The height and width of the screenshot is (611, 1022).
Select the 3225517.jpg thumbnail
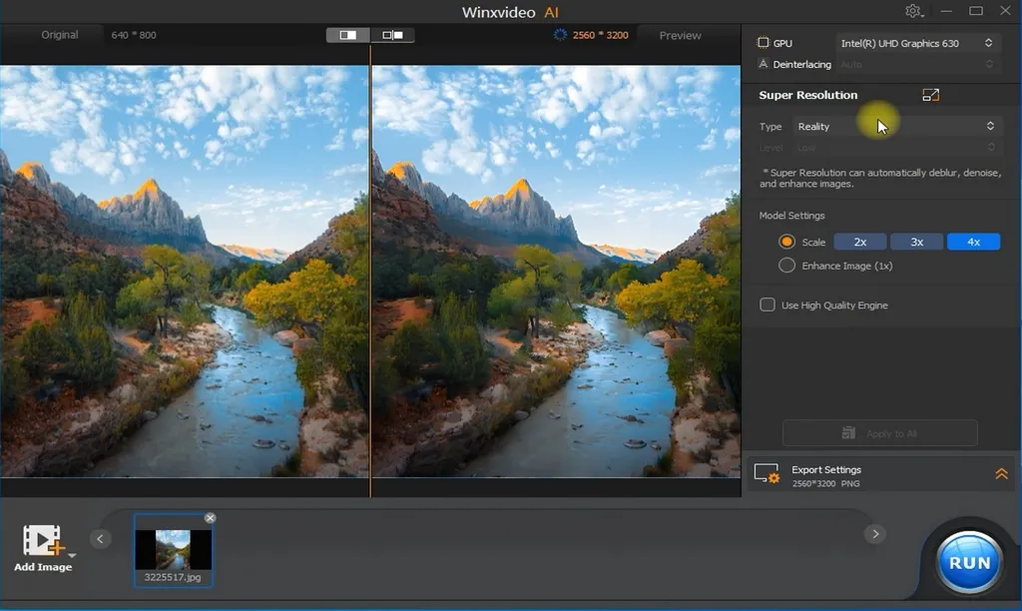click(x=173, y=548)
